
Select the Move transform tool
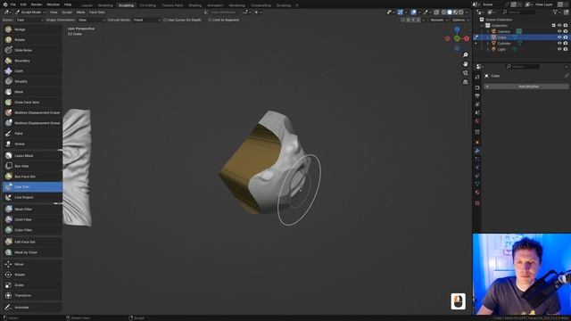pyautogui.click(x=32, y=264)
